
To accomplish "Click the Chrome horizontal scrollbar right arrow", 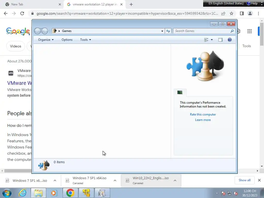I will pyautogui.click(x=258, y=171).
